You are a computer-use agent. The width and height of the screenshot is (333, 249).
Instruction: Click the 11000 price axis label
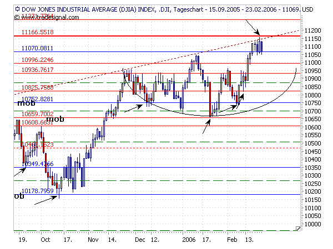[x=312, y=63]
